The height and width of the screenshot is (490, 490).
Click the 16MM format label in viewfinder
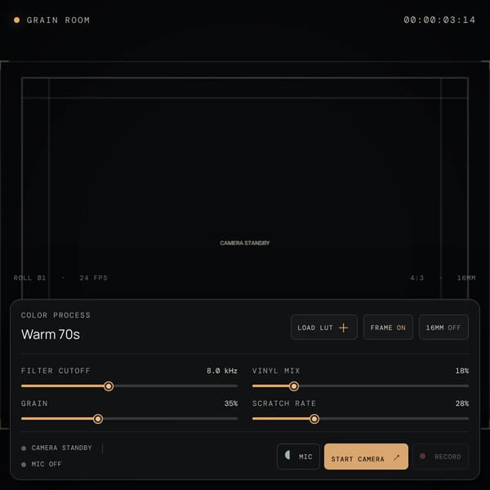[x=466, y=278]
